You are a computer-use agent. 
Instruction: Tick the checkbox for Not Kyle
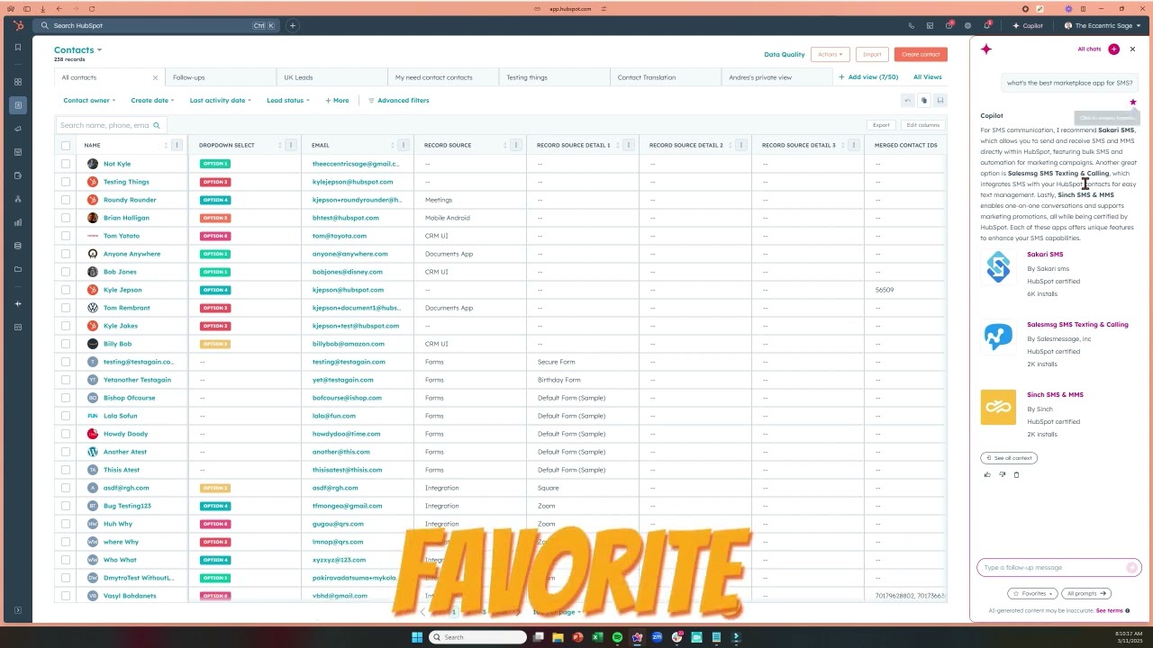66,164
